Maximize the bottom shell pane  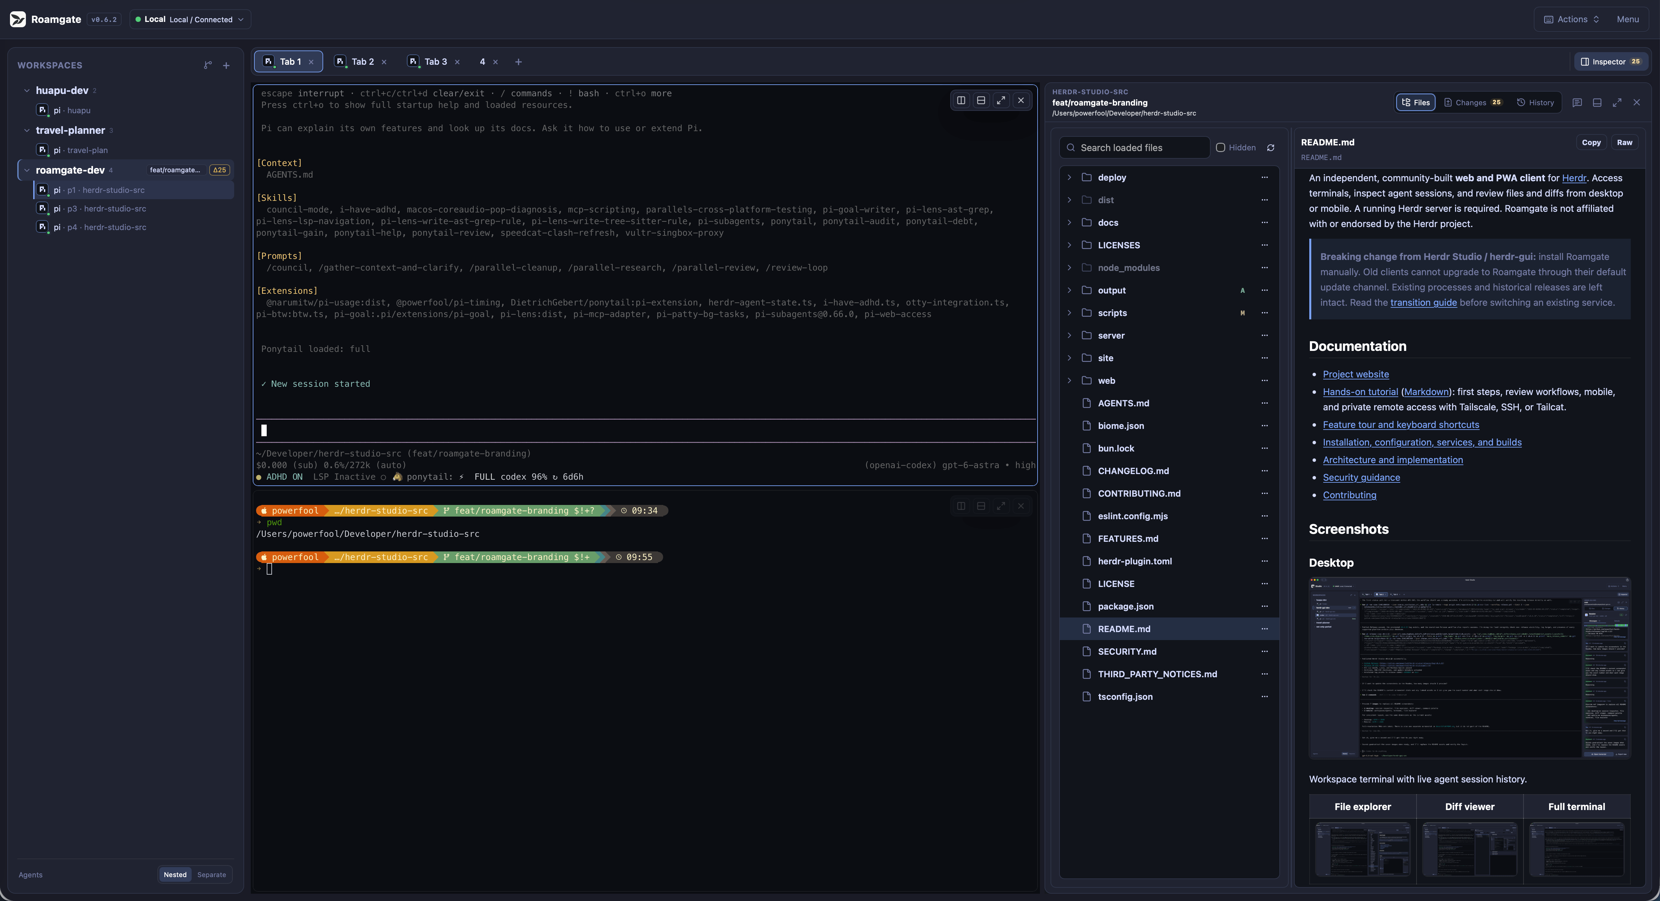click(1001, 506)
